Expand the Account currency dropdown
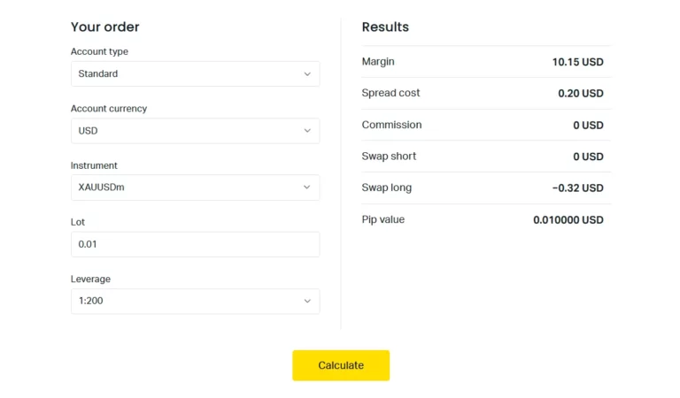The width and height of the screenshot is (680, 398). 195,131
